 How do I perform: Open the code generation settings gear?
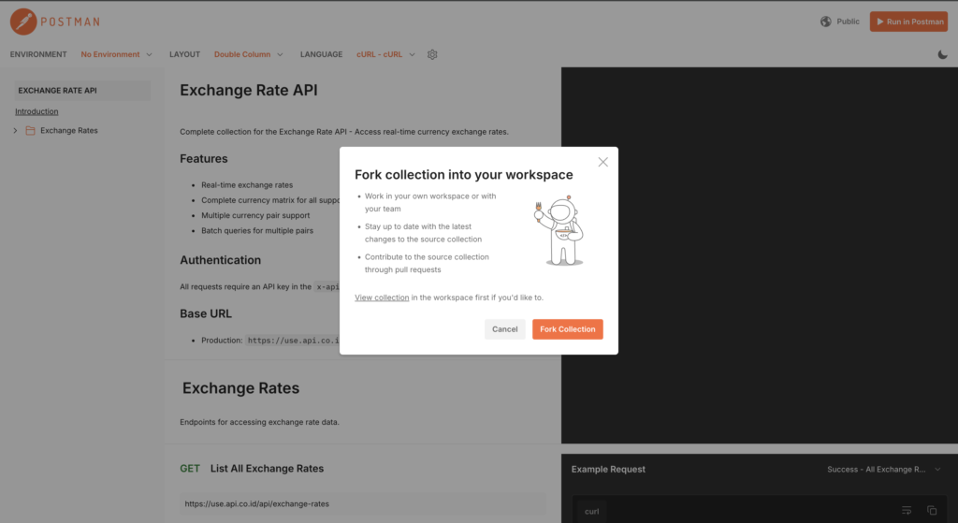432,54
